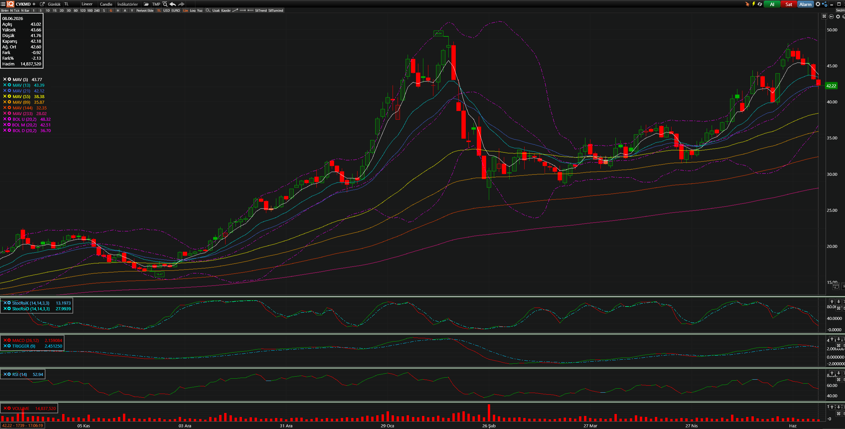Image resolution: width=845 pixels, height=429 pixels.
Task: Click the red Sat sell button
Action: [789, 4]
